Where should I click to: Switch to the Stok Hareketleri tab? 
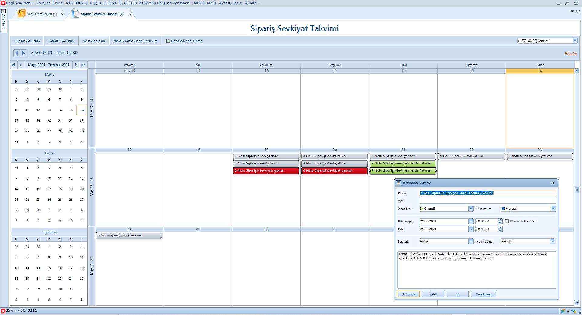pos(41,14)
